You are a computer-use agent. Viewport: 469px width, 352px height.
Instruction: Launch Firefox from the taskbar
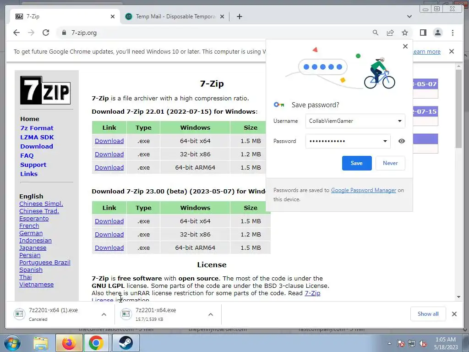tap(69, 343)
